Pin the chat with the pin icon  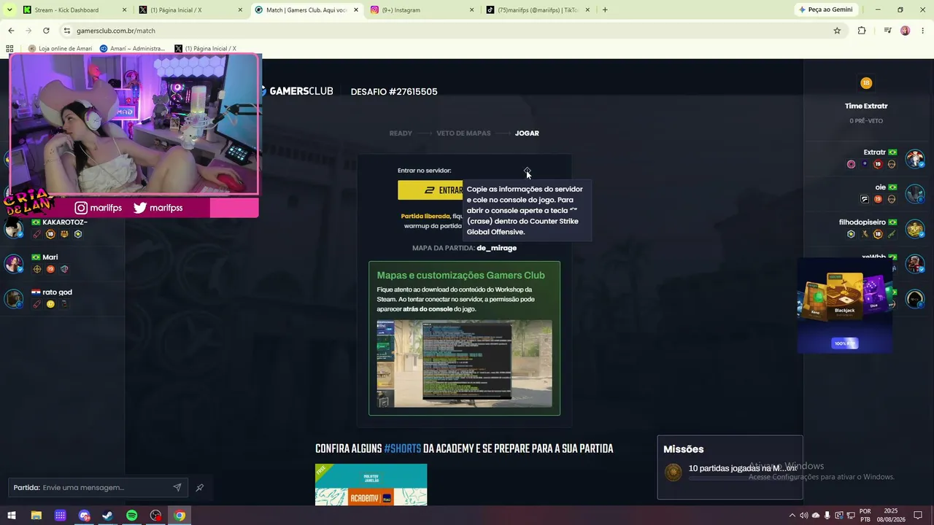tap(199, 487)
